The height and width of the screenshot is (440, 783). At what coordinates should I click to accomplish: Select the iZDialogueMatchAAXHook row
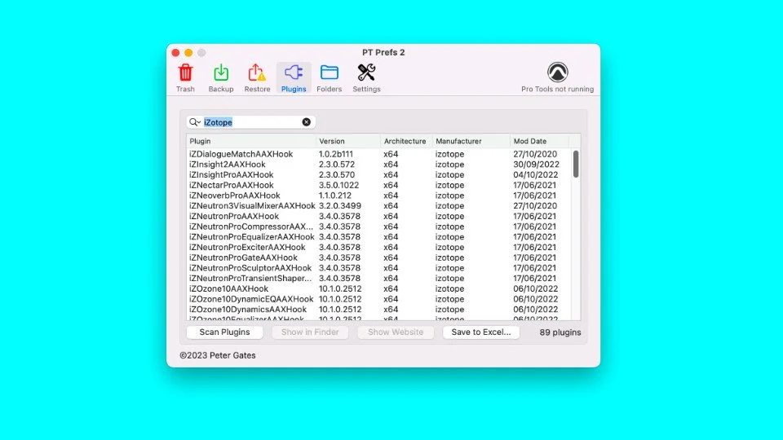click(378, 154)
